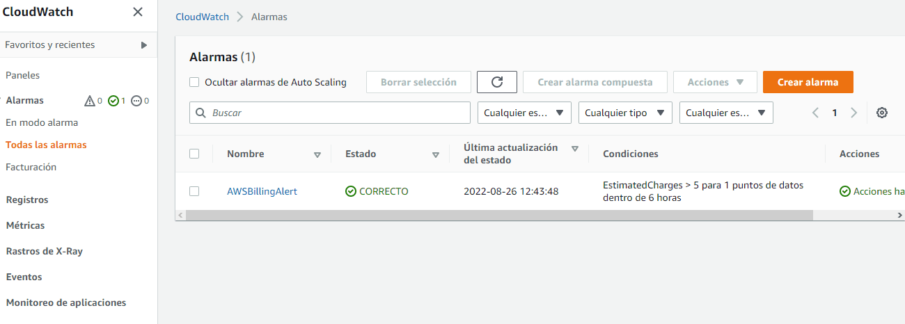905x324 pixels.
Task: Click the Condiciones column header
Action: click(631, 154)
